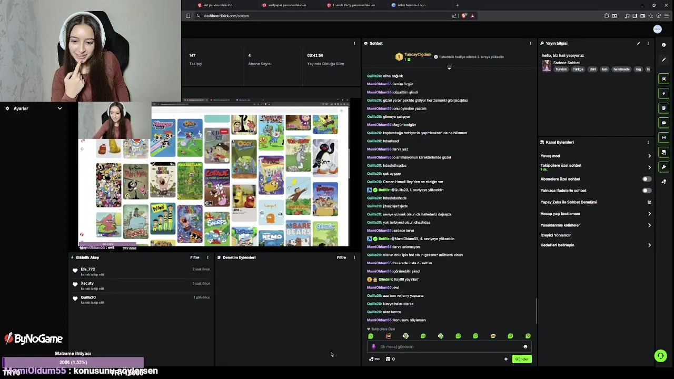Open the stats panel three-dot menu
Viewport: 674px width, 379px height.
[354, 43]
